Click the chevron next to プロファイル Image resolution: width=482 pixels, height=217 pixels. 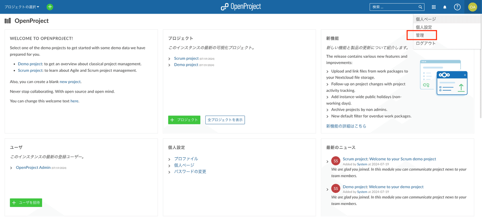(170, 159)
